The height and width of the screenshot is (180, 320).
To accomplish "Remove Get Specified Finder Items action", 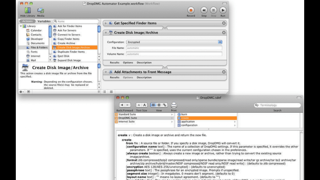I will (224, 23).
